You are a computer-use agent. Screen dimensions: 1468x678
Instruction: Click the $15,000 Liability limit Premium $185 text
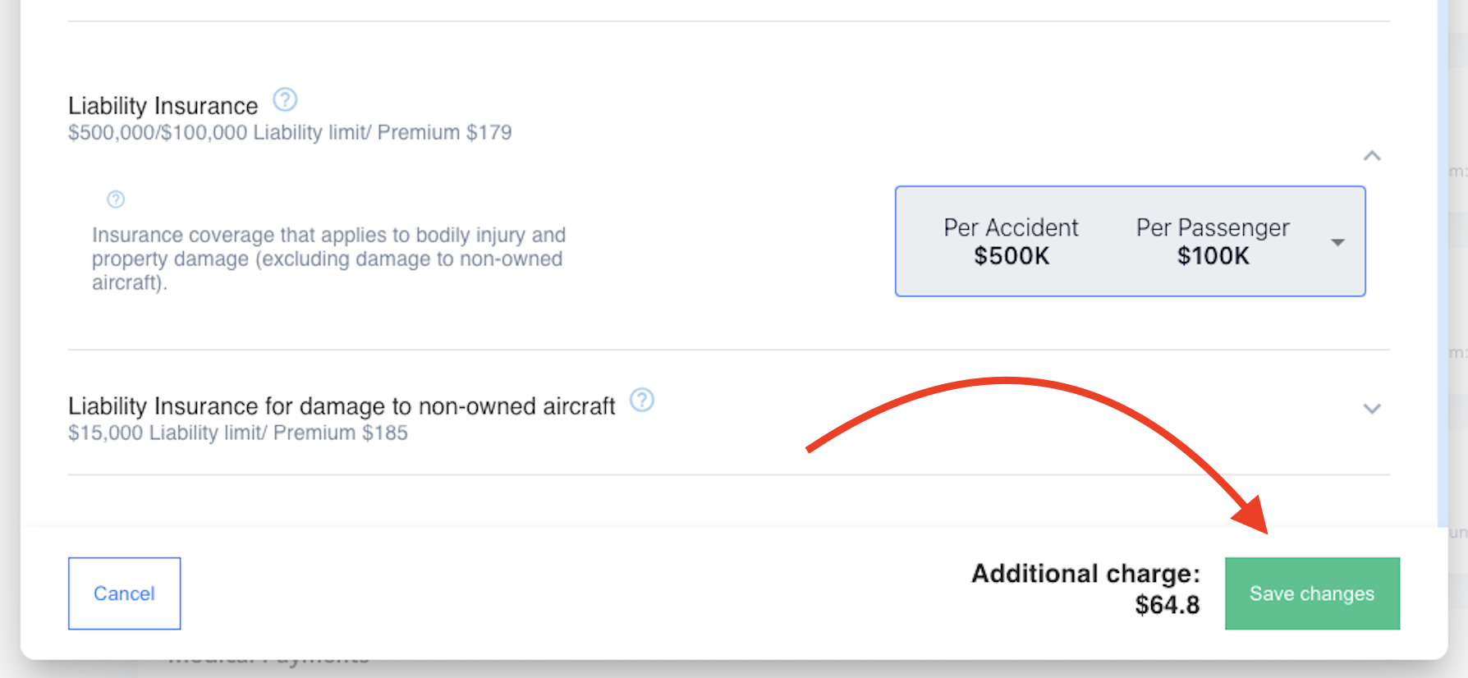[238, 433]
